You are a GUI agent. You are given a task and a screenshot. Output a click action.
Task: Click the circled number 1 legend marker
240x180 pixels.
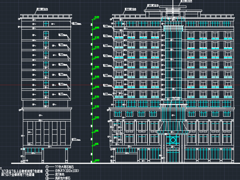pos(47,167)
